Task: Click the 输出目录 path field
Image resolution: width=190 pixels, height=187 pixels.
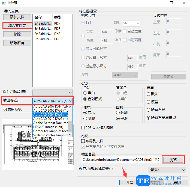Action: pos(121,160)
